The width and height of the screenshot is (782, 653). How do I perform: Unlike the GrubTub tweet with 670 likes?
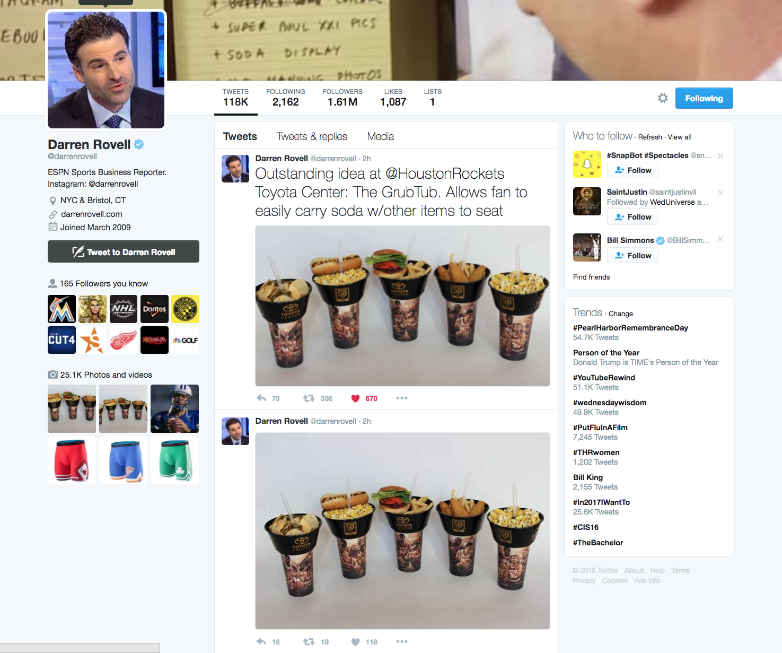356,398
